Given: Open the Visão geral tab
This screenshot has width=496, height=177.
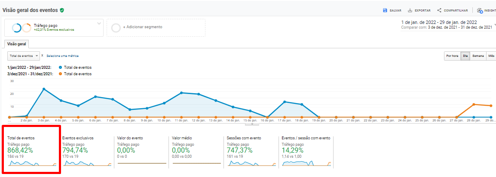Looking at the screenshot, I should (x=17, y=44).
